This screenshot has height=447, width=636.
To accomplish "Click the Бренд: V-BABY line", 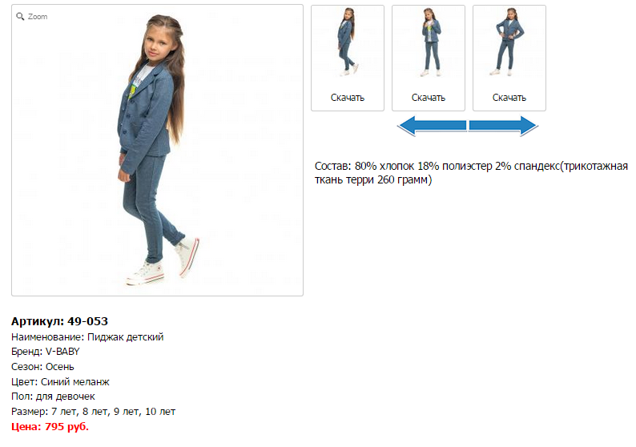I will coord(46,352).
